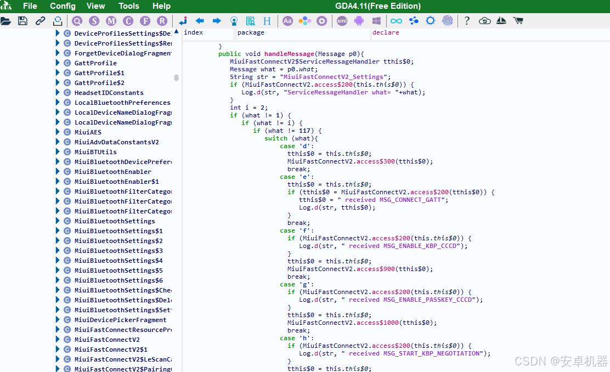Image resolution: width=610 pixels, height=372 pixels.
Task: Expand the LocalBluetoothPreferences node
Action: (x=58, y=103)
